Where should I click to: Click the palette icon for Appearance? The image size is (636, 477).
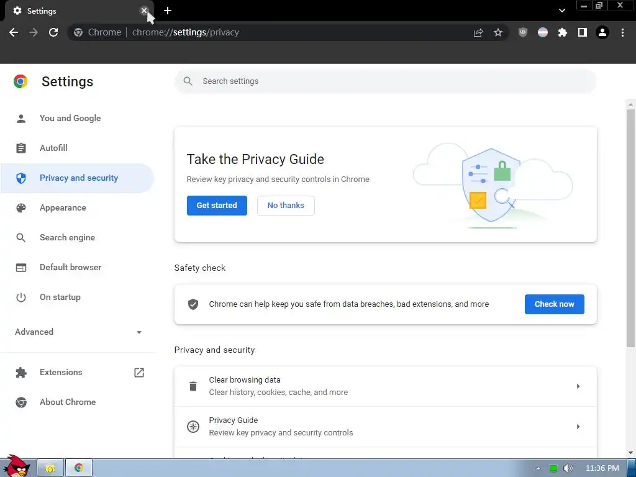(x=21, y=207)
